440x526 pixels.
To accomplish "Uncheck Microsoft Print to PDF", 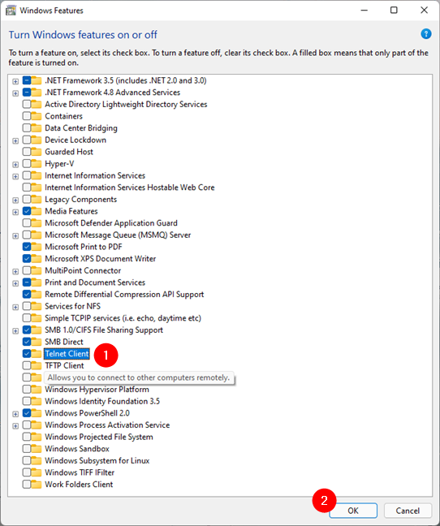I will (x=27, y=247).
